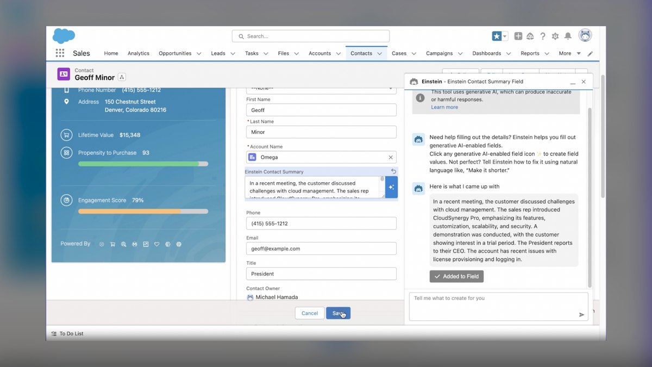Click the send arrow in Einstein chat
This screenshot has height=367, width=652.
tap(581, 314)
